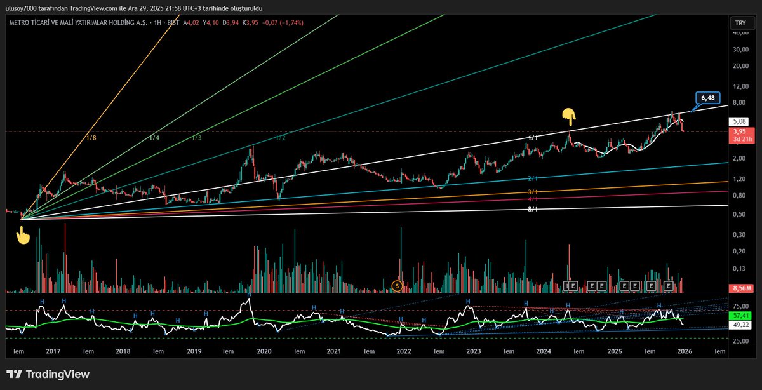This screenshot has height=390, width=762.
Task: Click 2026 on the time axis
Action: pyautogui.click(x=685, y=351)
